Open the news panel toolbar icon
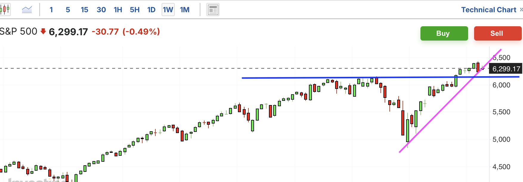The height and width of the screenshot is (182, 523). click(x=213, y=10)
